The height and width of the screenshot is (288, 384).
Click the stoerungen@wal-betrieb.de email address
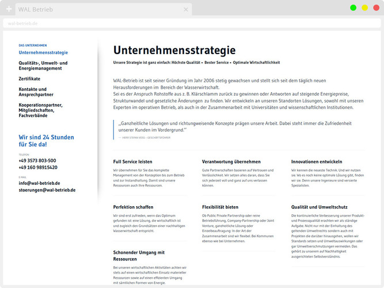pyautogui.click(x=47, y=190)
